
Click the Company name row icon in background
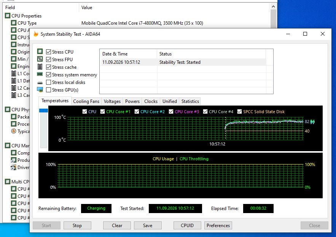click(14, 153)
